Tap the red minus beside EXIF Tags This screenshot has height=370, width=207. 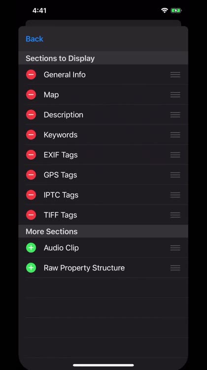[31, 155]
